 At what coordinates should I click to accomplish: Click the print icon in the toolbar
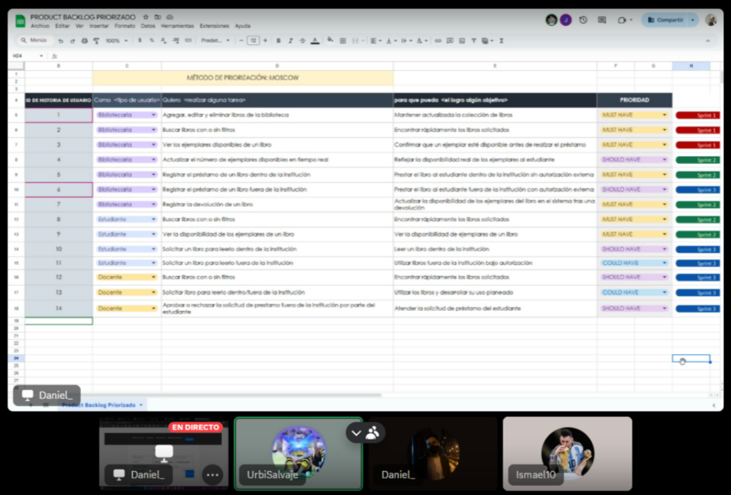84,40
